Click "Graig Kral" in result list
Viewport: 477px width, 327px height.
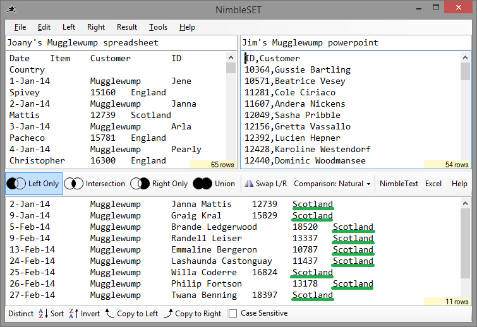click(x=196, y=215)
